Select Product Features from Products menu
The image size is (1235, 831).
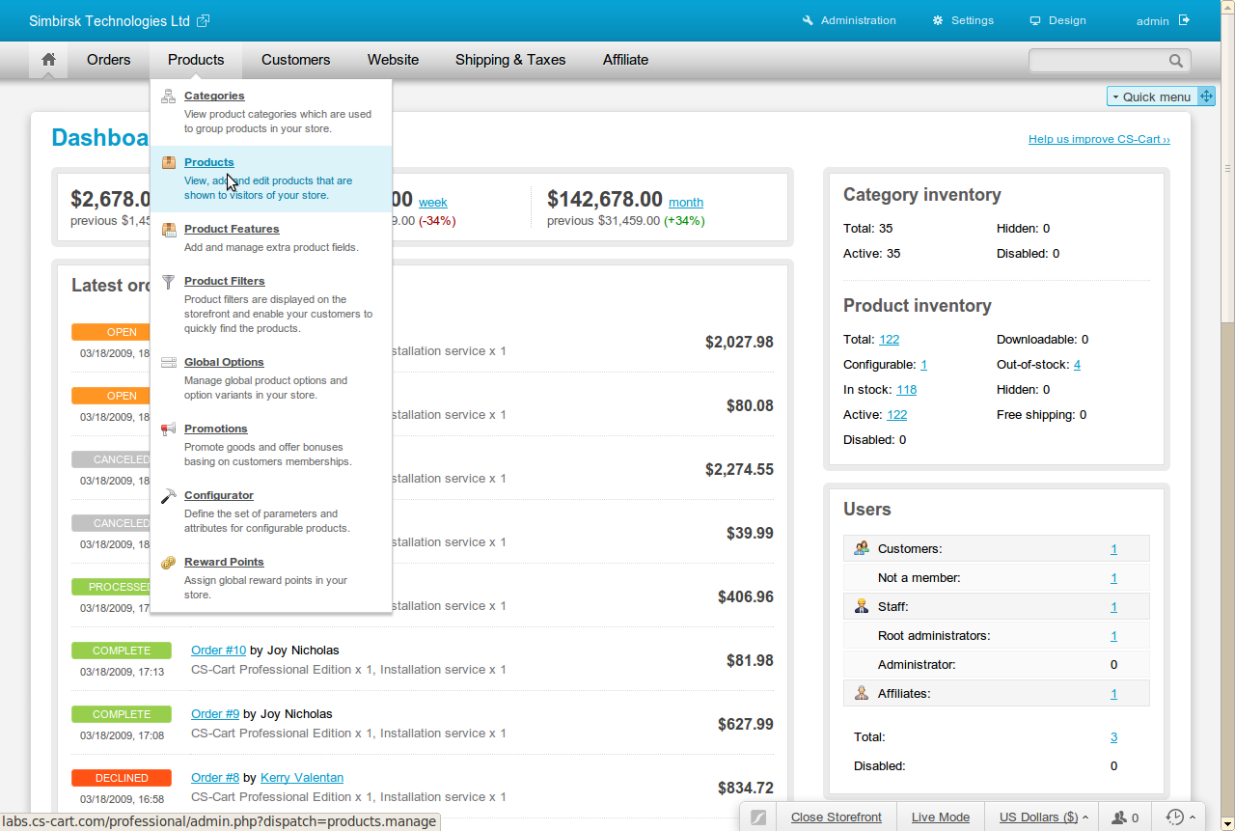pos(232,229)
